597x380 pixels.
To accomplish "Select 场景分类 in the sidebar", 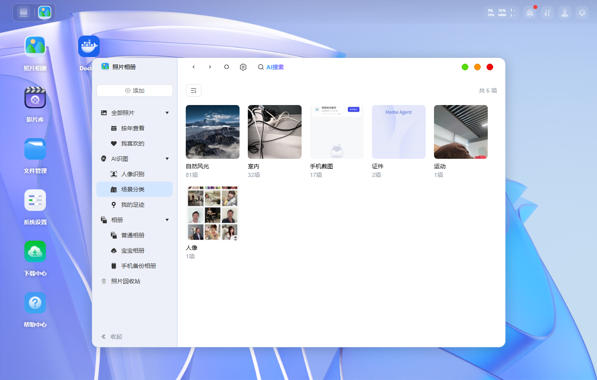I will 134,189.
